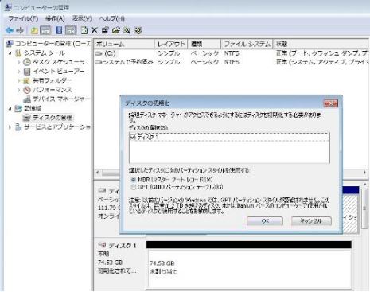Click the ディスクの管理 tree icon
370x292 pixels.
coord(27,118)
